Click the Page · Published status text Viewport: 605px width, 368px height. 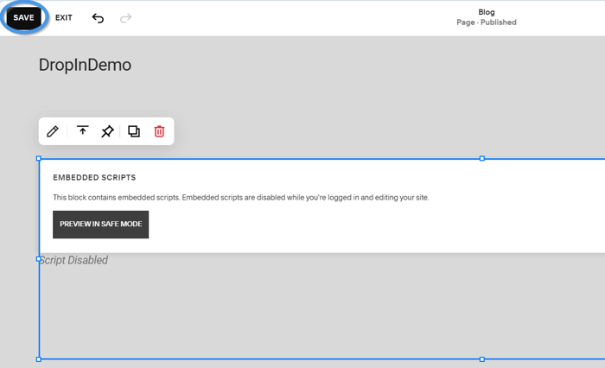487,22
